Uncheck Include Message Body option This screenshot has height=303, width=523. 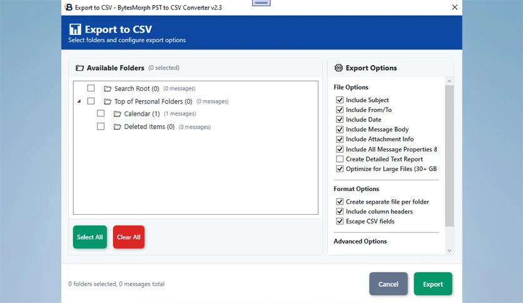(x=340, y=129)
